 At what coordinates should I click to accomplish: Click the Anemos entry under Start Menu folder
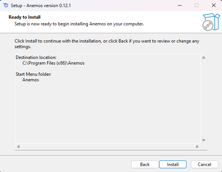click(31, 80)
